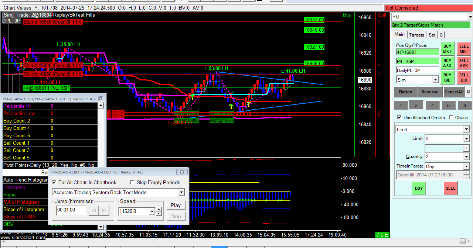Click the green 7 L E indicator
This screenshot has height=248, width=473.
382,235
